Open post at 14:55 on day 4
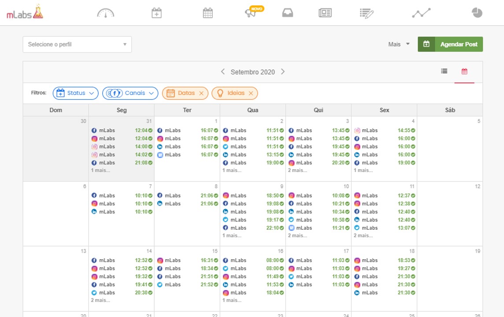The height and width of the screenshot is (317, 504). pyautogui.click(x=385, y=131)
